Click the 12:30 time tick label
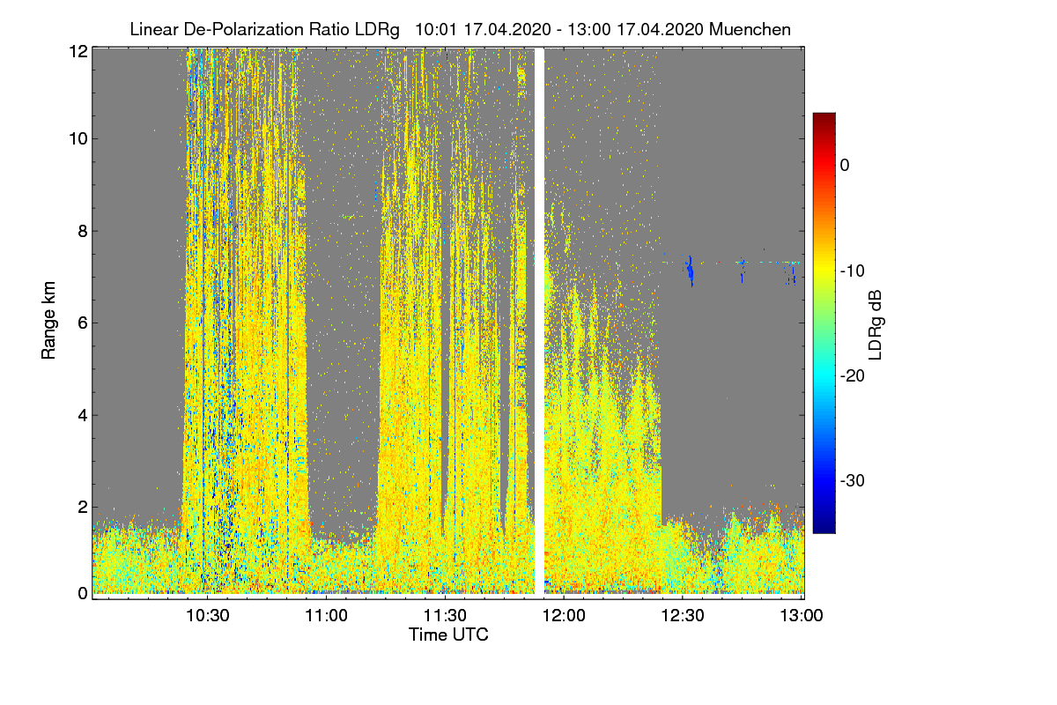 (x=683, y=616)
